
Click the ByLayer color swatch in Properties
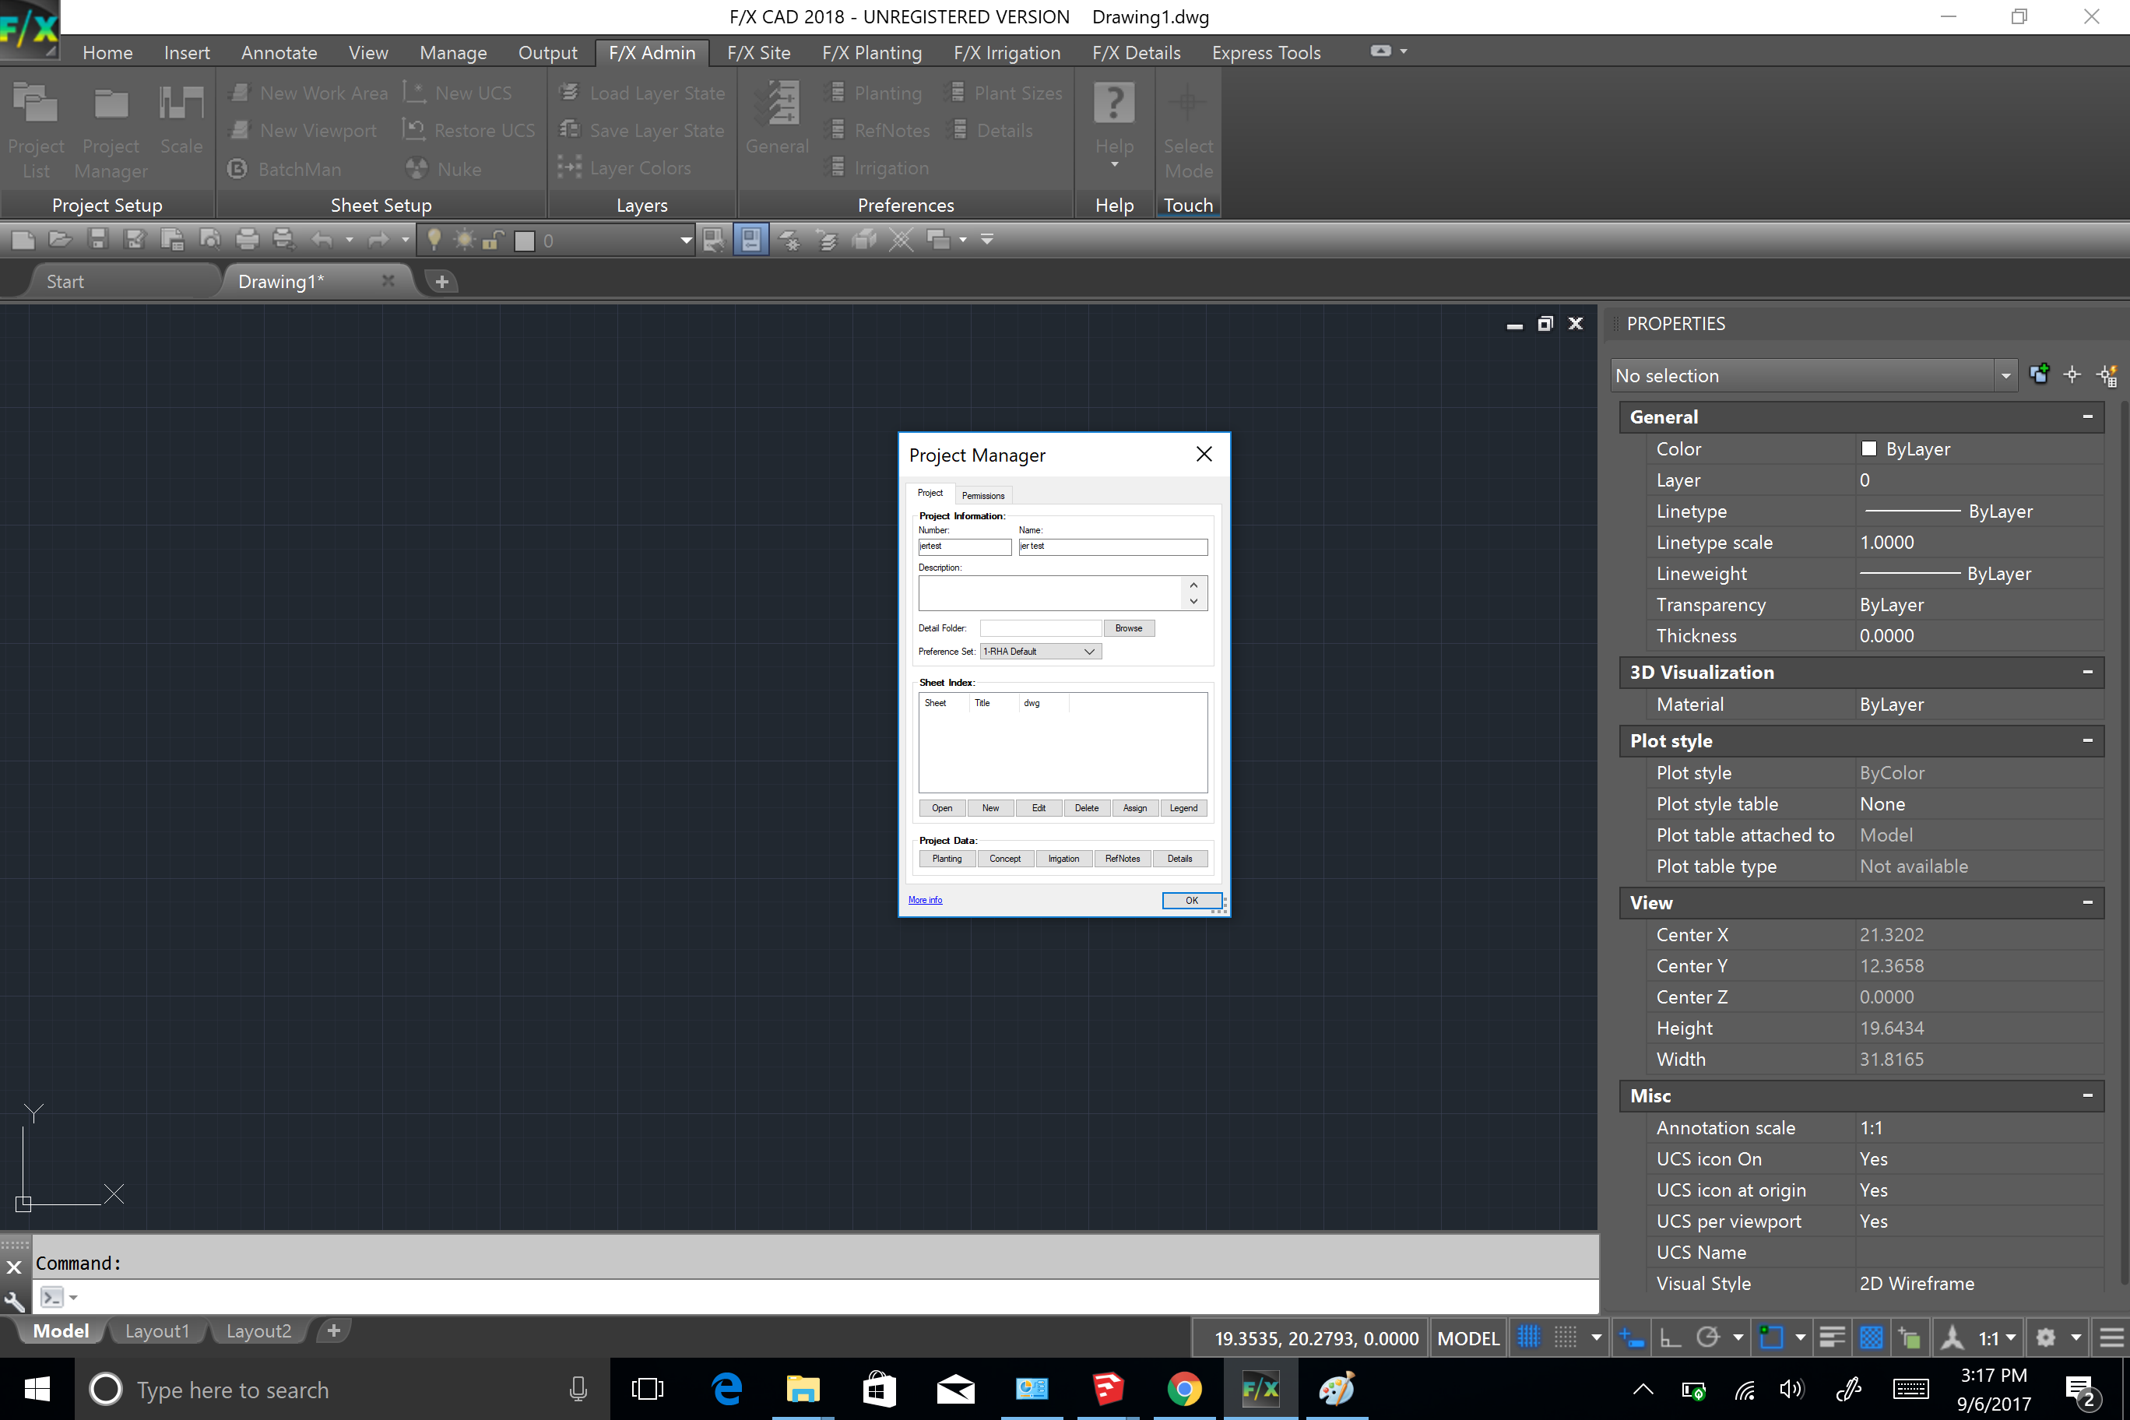coord(1869,448)
